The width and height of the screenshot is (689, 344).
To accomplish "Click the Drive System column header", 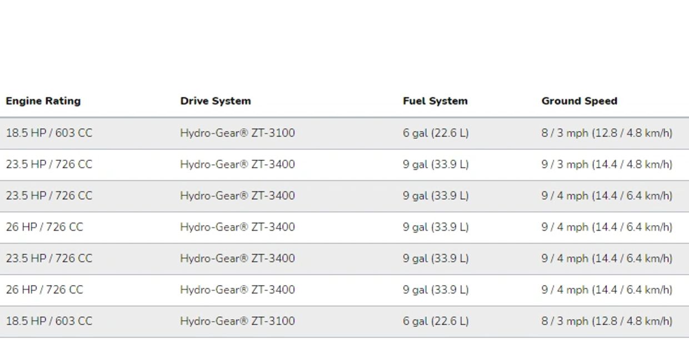I will tap(216, 101).
